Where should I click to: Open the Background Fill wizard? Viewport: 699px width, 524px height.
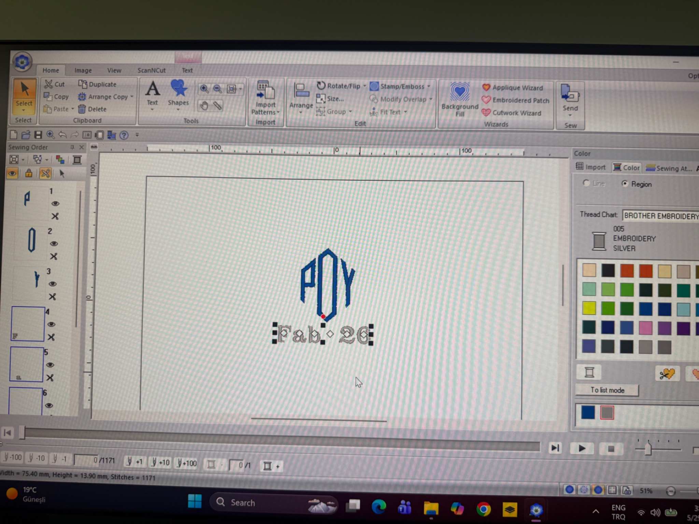[460, 100]
